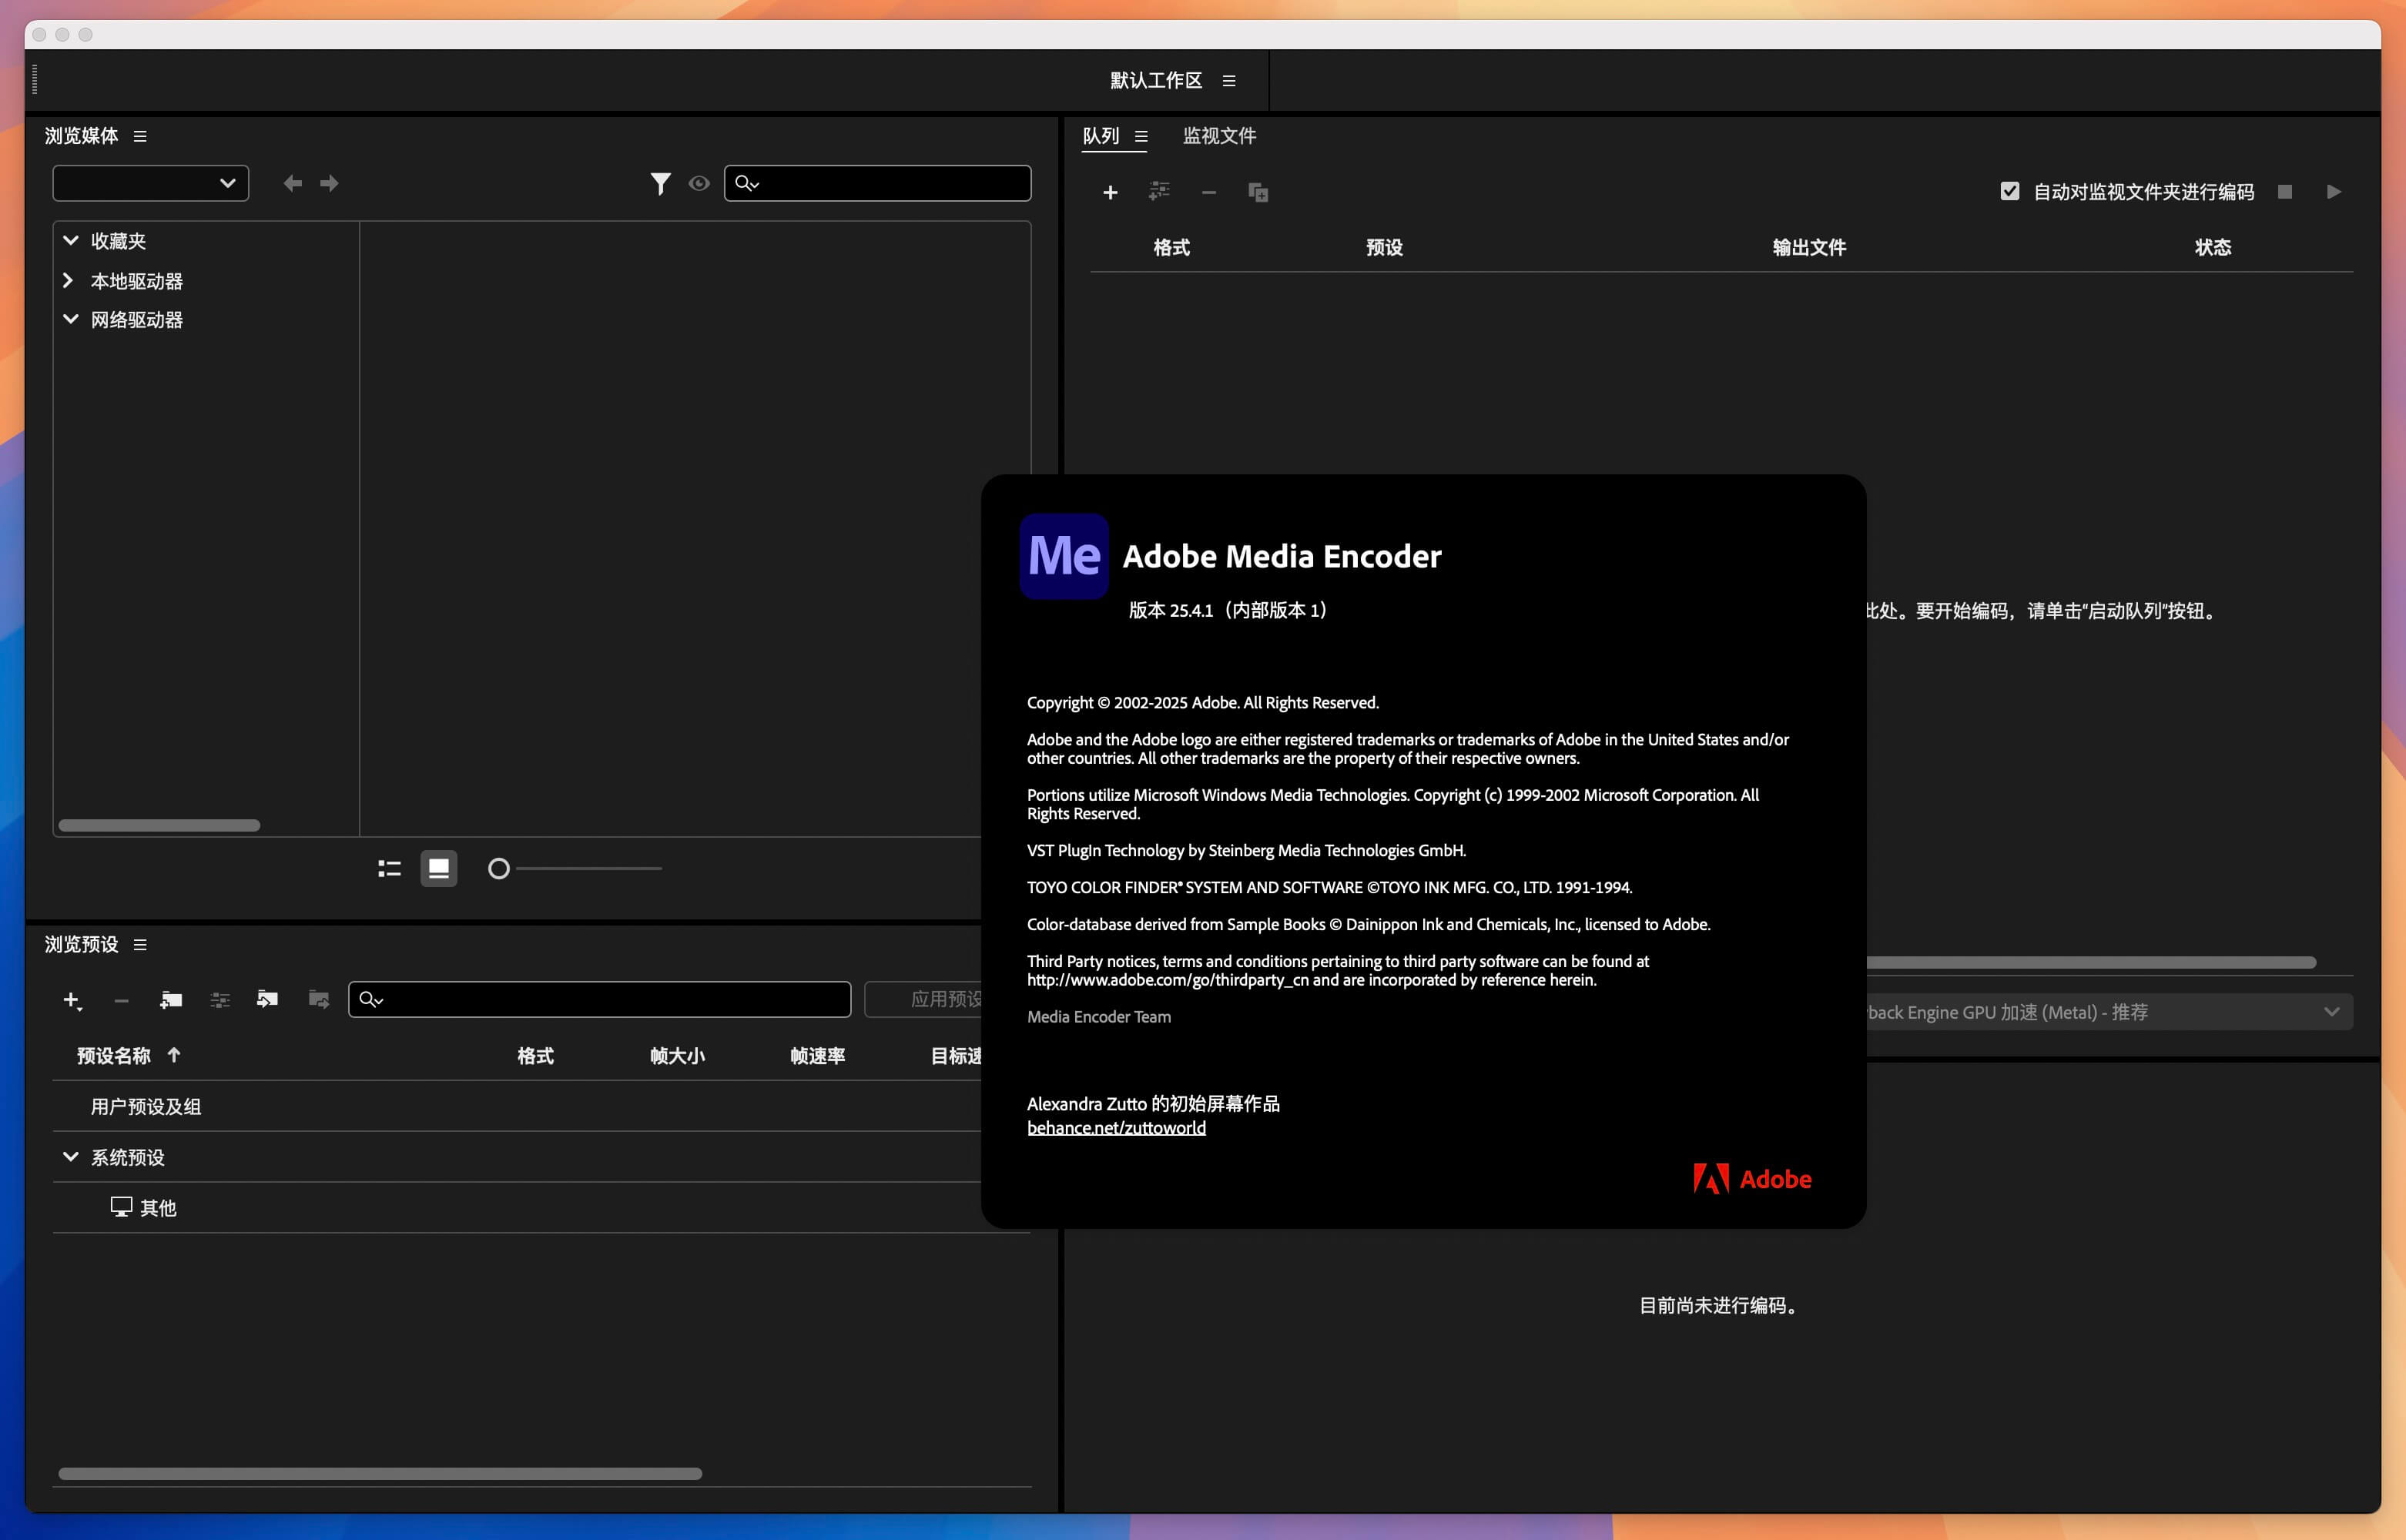Duplicate the selected queue item
2406x1540 pixels.
(1259, 192)
